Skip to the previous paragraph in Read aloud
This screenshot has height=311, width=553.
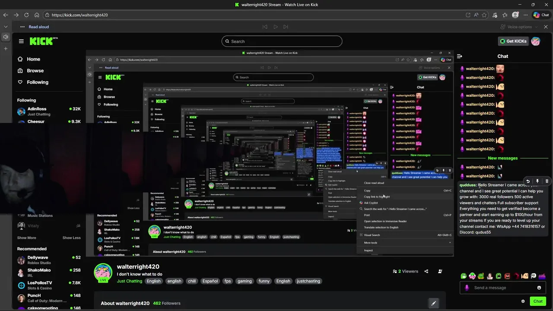pyautogui.click(x=265, y=27)
